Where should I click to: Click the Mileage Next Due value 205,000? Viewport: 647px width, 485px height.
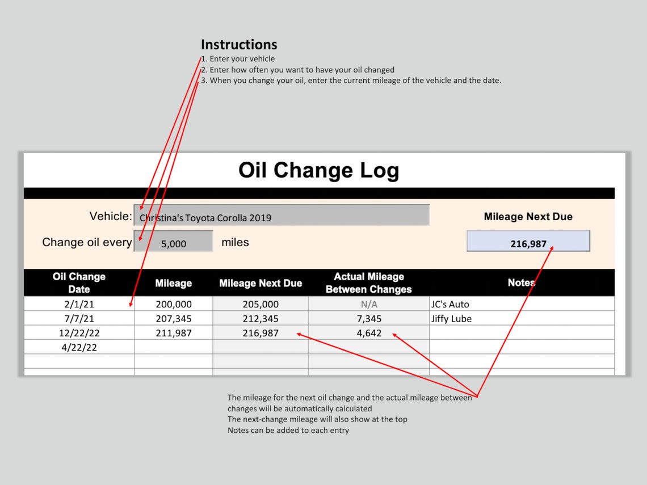[261, 304]
